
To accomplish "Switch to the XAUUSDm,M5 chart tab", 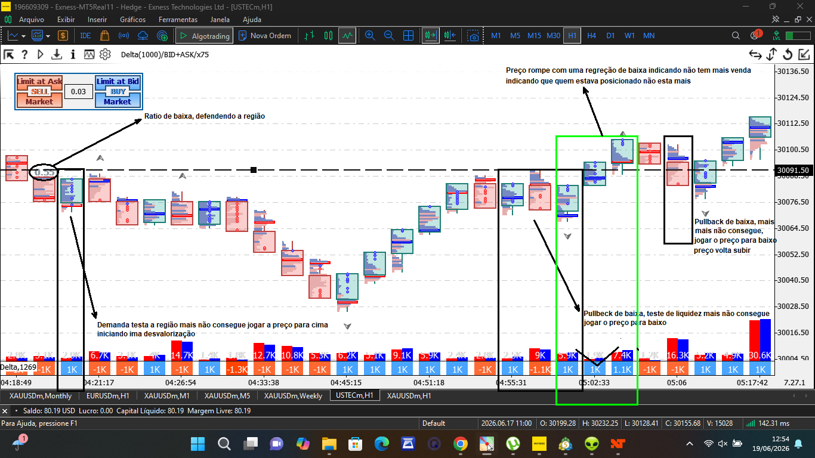I will coord(228,395).
